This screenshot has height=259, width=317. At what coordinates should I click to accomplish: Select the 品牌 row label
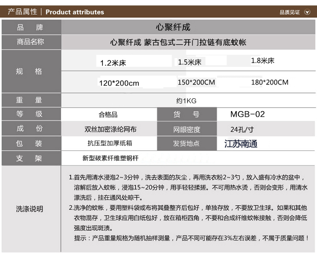[x=31, y=27]
